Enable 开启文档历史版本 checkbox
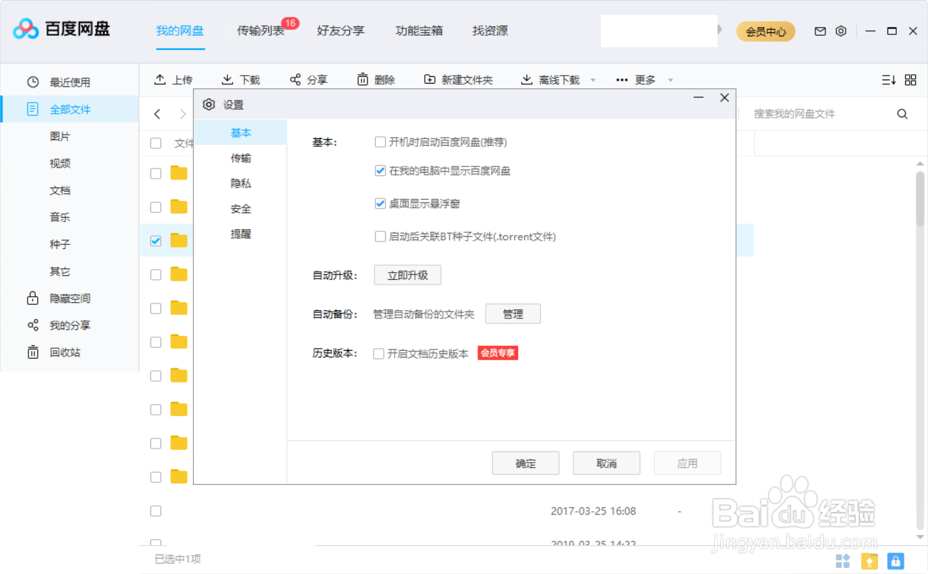 [x=379, y=353]
